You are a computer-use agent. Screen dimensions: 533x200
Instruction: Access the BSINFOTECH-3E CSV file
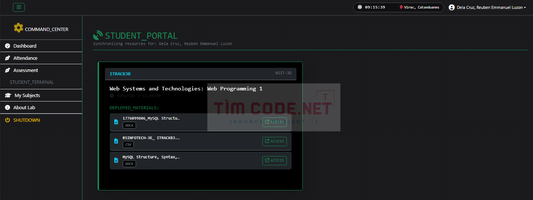click(x=275, y=141)
